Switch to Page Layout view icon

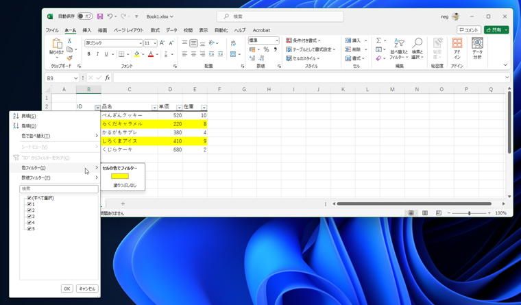425,213
